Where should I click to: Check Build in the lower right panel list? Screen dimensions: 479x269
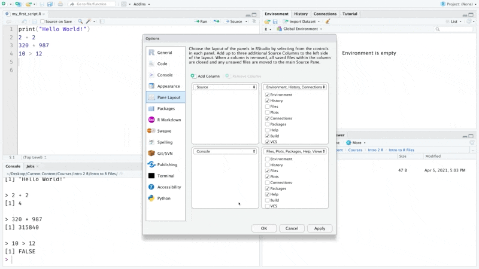point(267,200)
